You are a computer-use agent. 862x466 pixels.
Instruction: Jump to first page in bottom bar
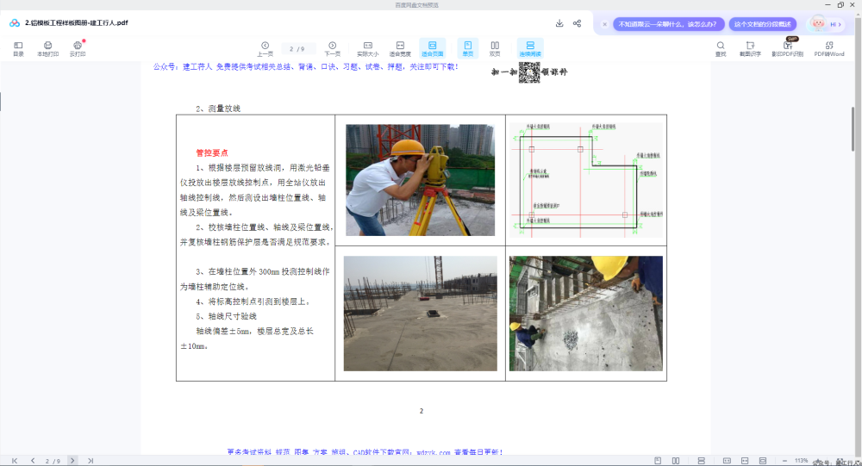(15, 461)
